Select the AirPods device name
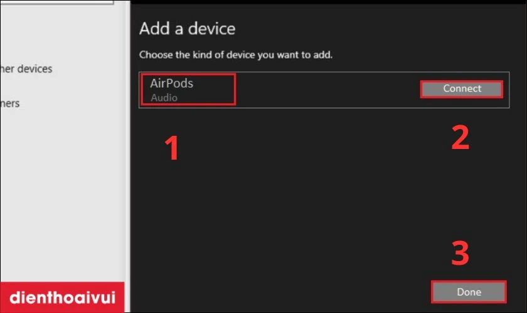The image size is (527, 313). 171,83
